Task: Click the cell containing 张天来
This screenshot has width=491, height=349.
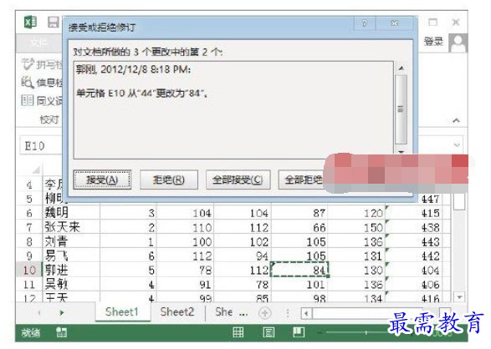Action: (71, 227)
